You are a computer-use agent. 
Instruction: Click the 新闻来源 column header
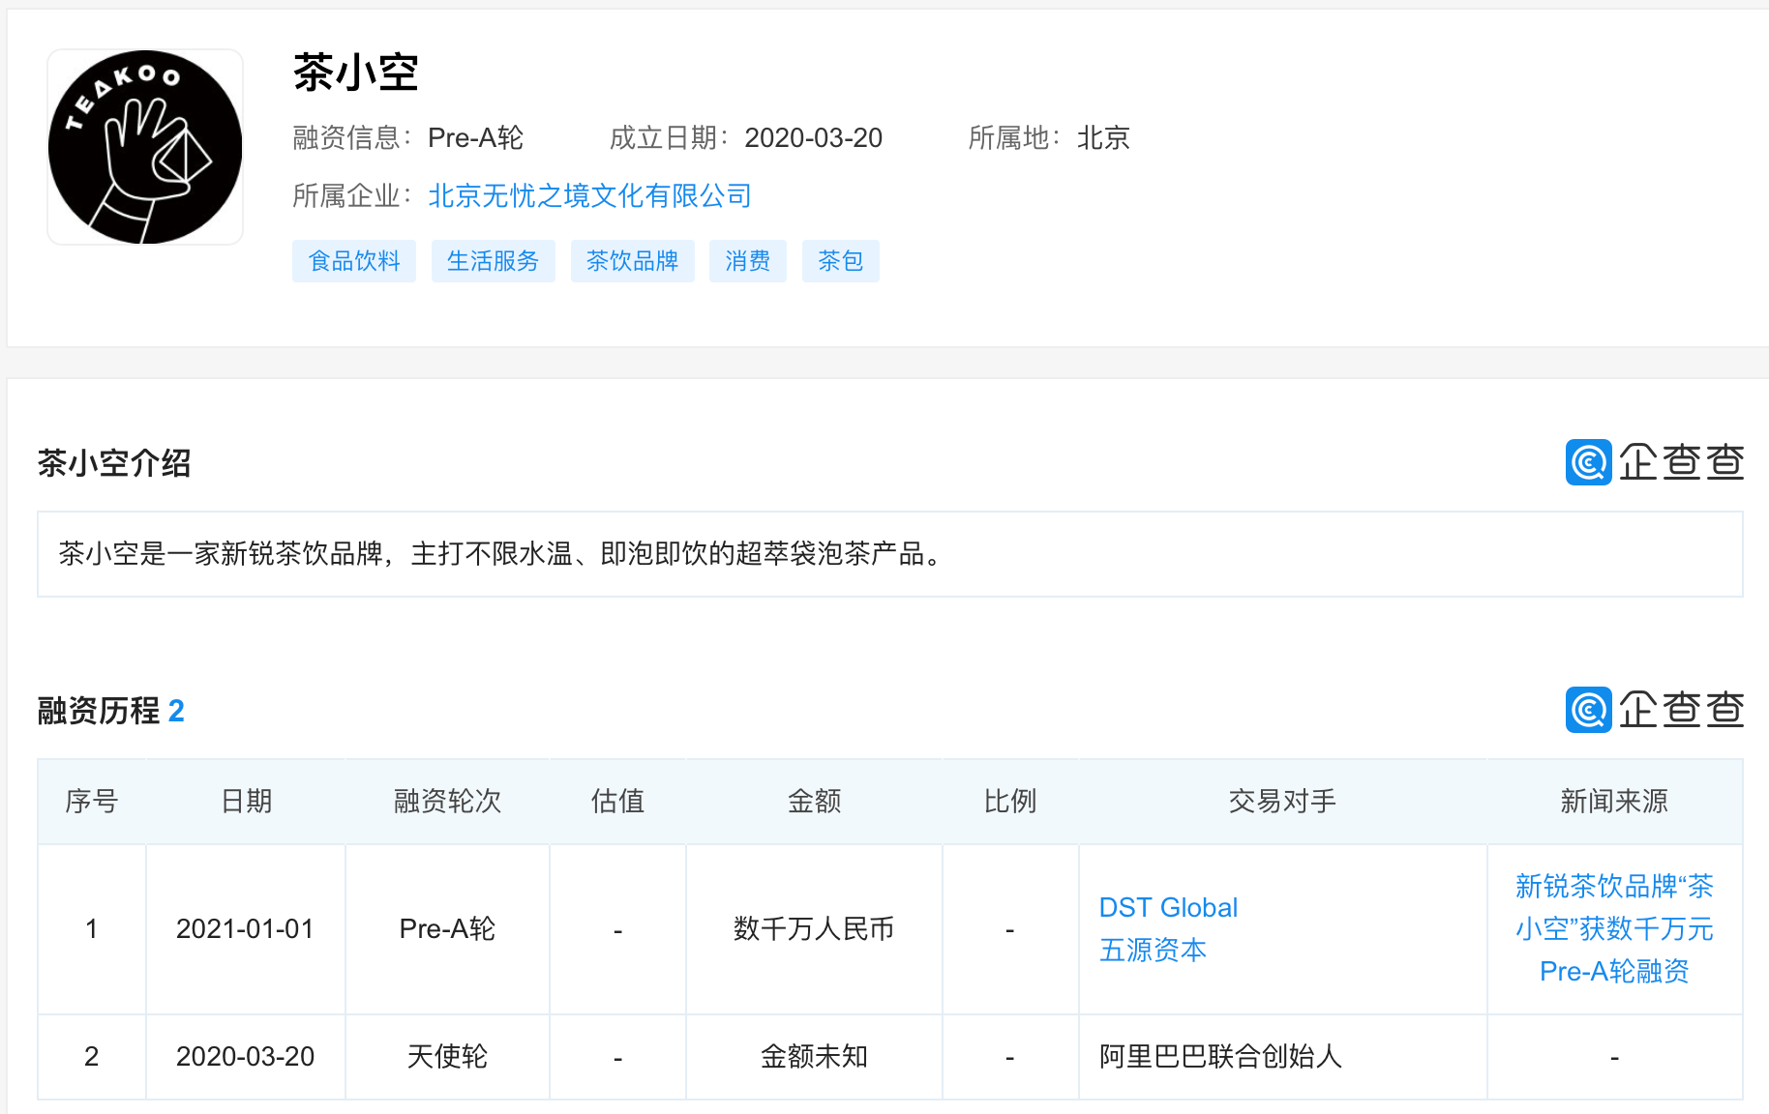(x=1614, y=802)
